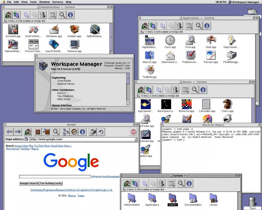Expand the page address history dropdown
Screen dimensions: 262x210
click(x=135, y=139)
